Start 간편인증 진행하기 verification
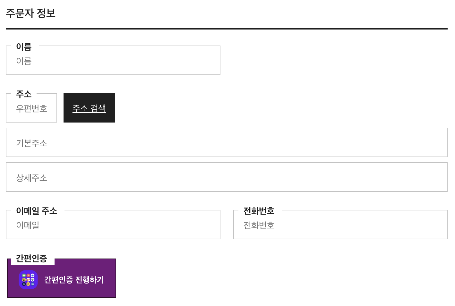 pyautogui.click(x=62, y=278)
